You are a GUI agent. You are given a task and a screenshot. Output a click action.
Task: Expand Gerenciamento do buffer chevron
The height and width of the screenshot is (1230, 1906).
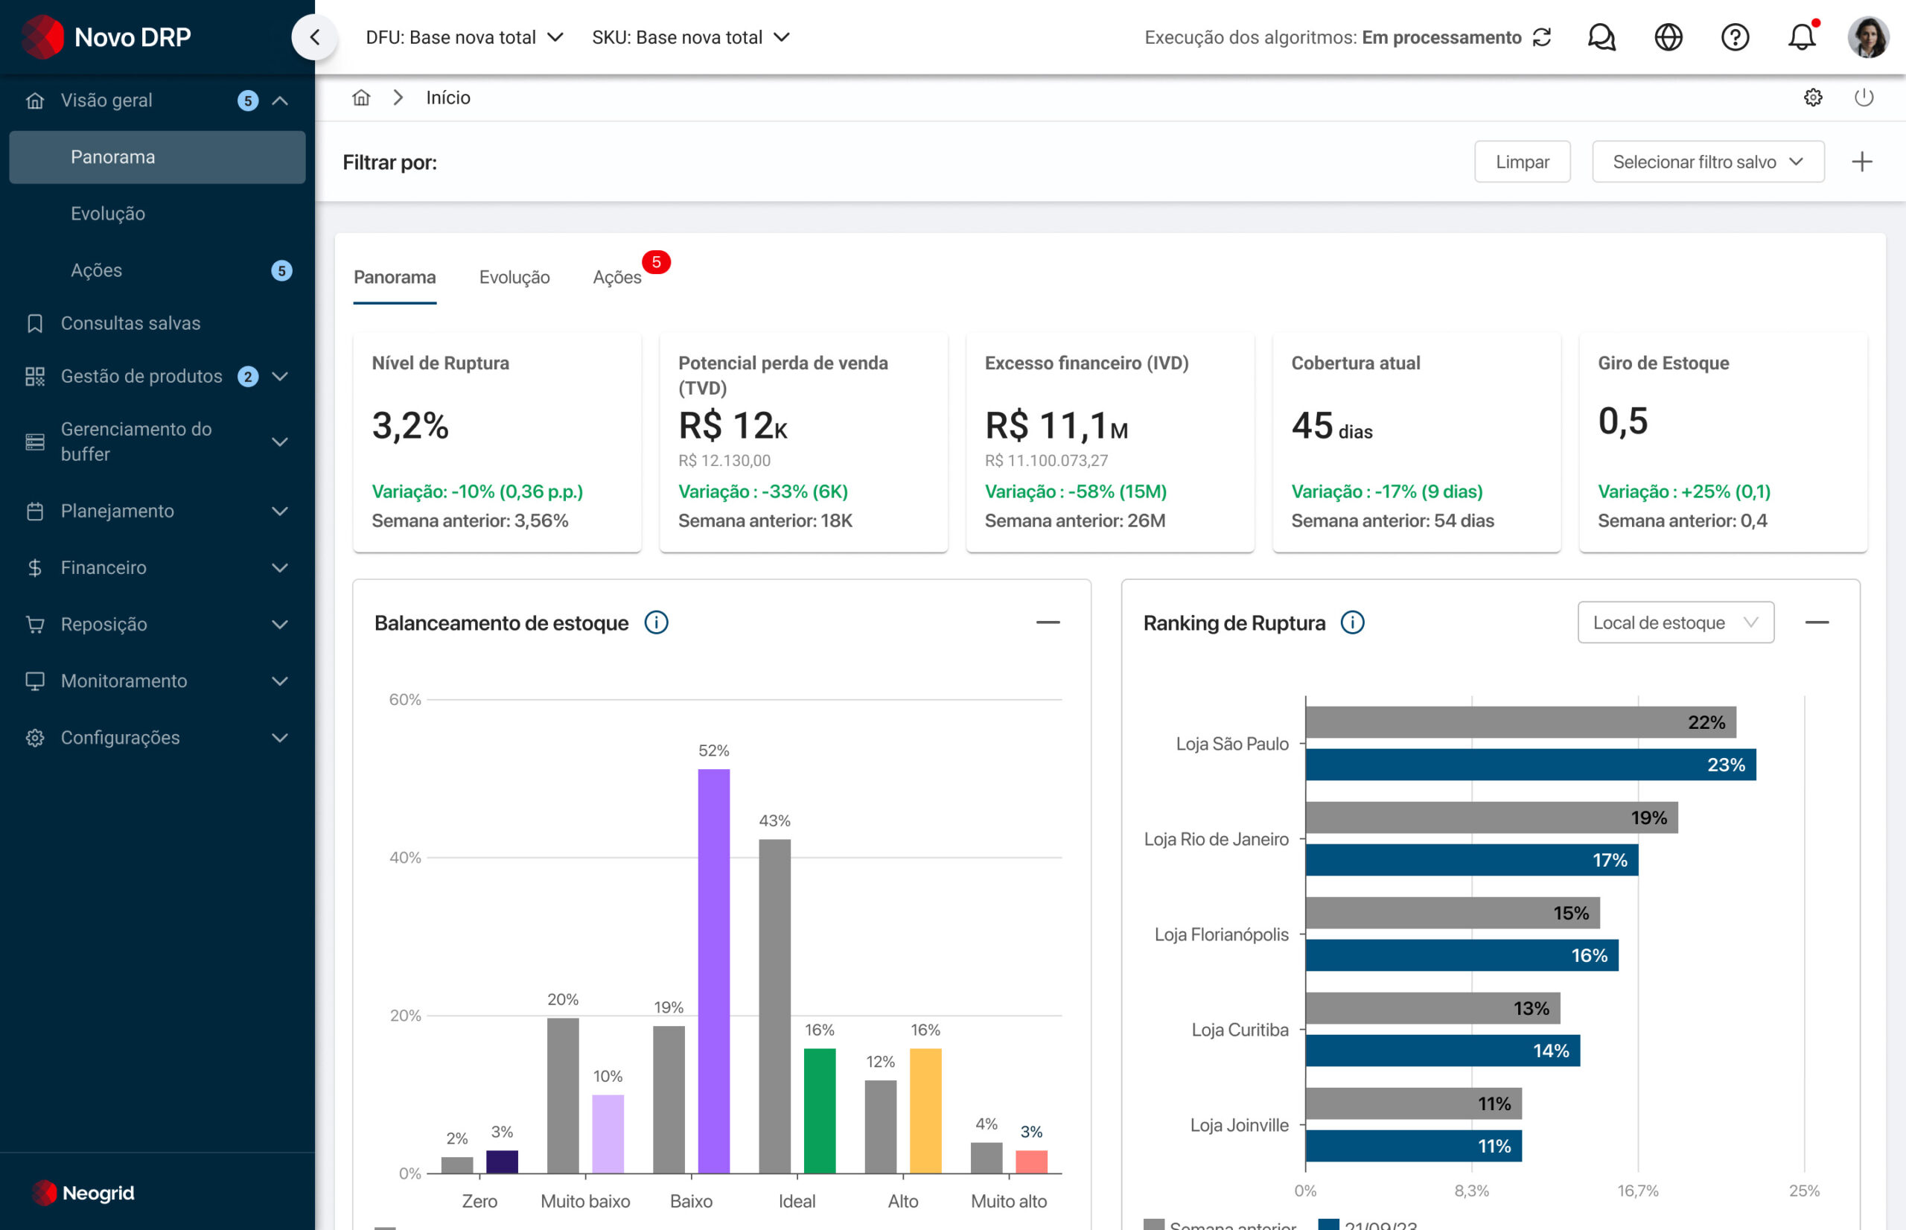point(279,442)
